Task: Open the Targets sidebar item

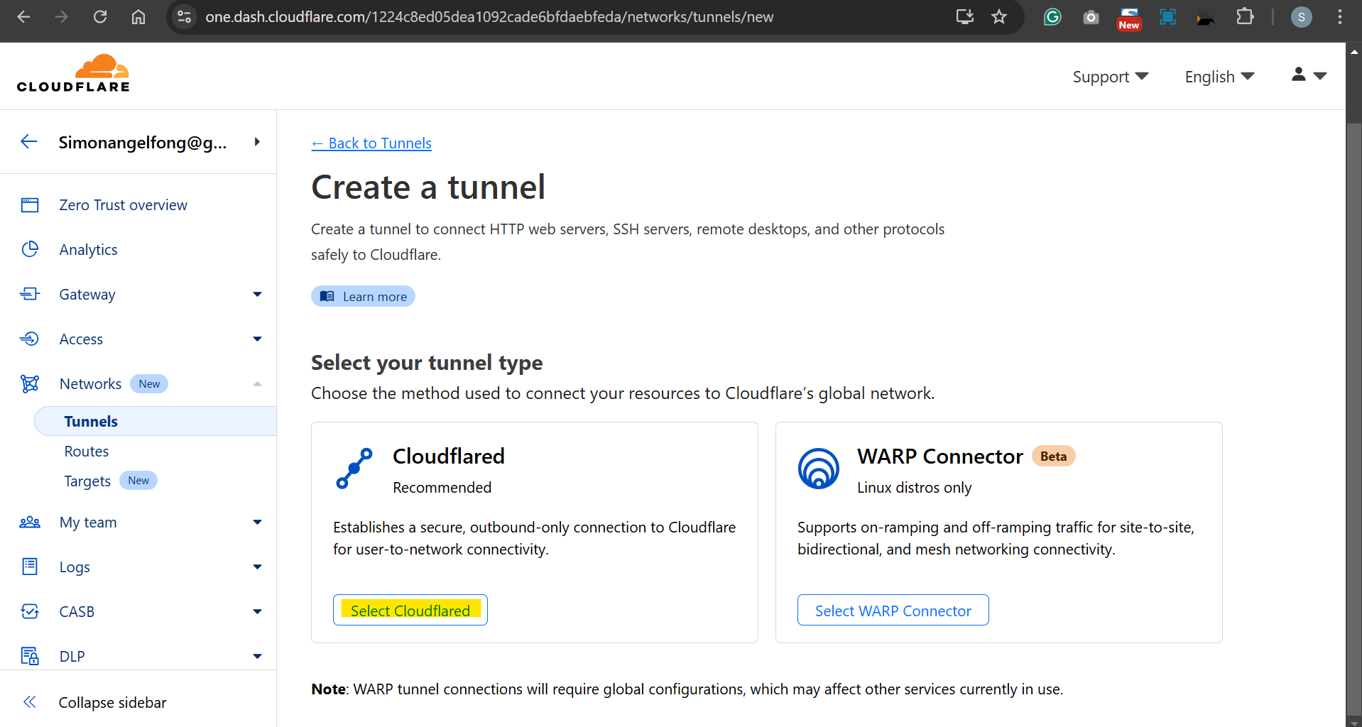Action: coord(87,481)
